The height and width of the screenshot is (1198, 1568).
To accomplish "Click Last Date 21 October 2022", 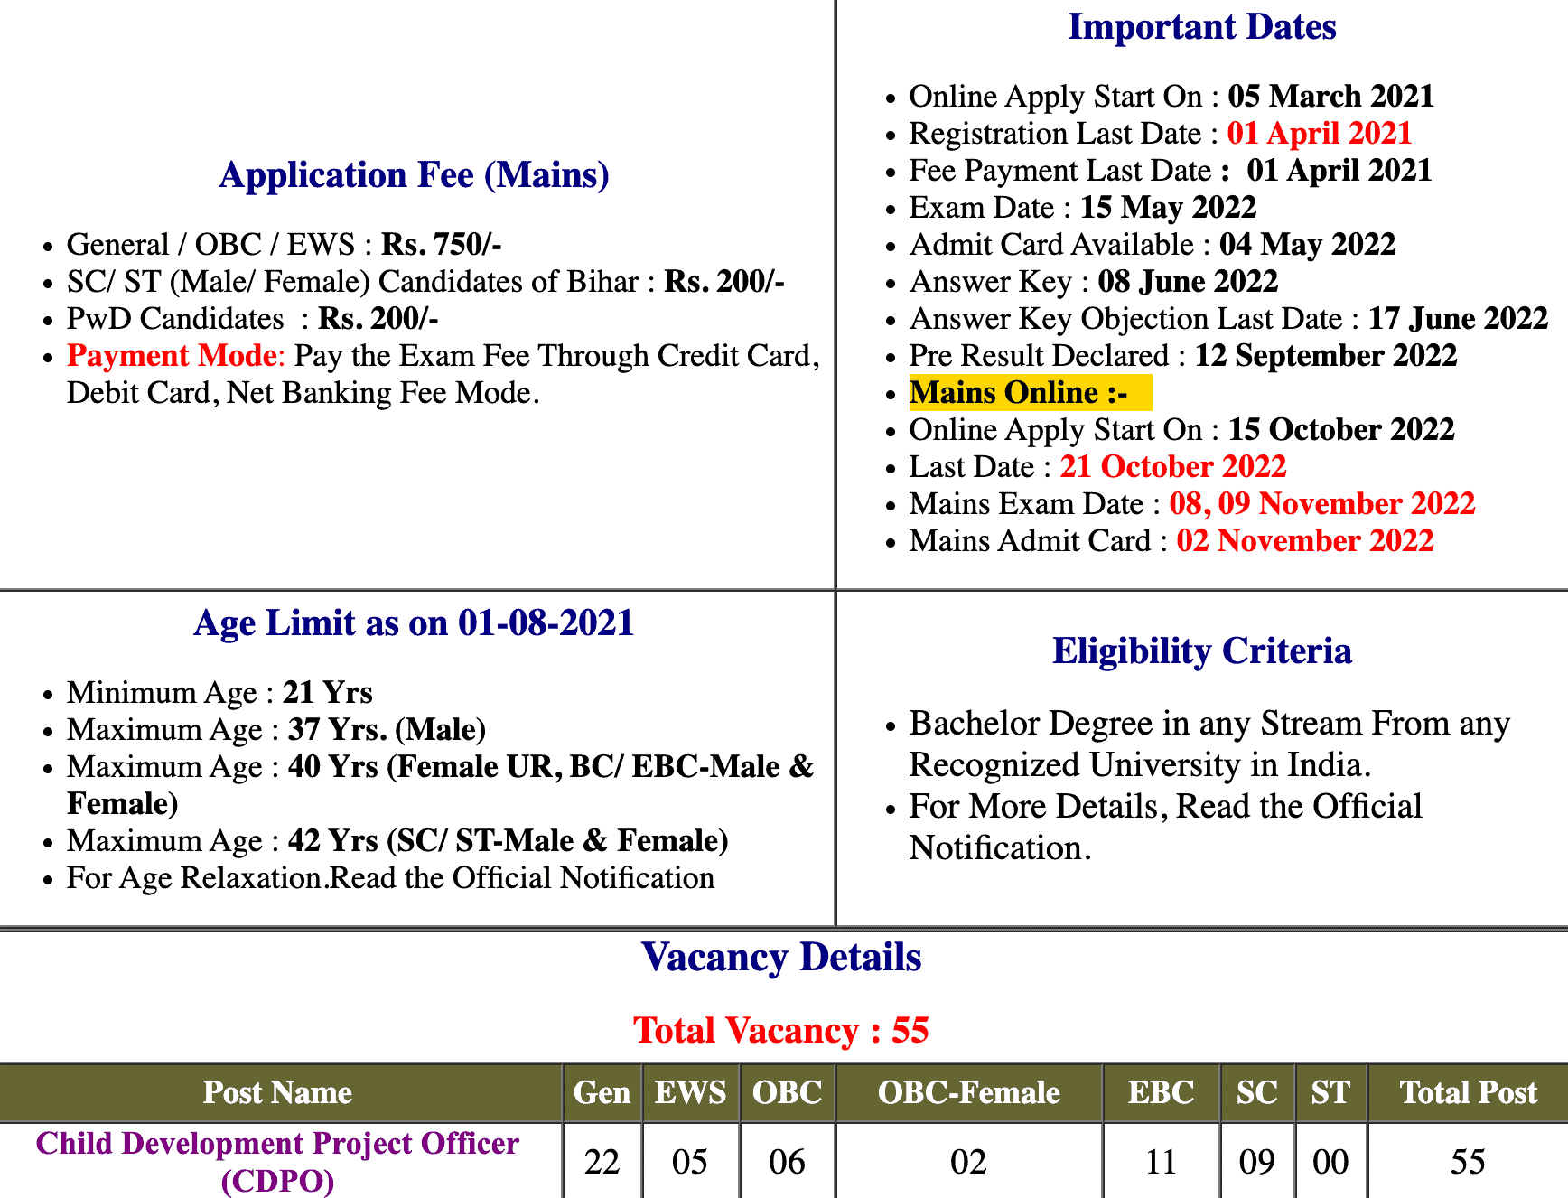I will pos(1097,467).
